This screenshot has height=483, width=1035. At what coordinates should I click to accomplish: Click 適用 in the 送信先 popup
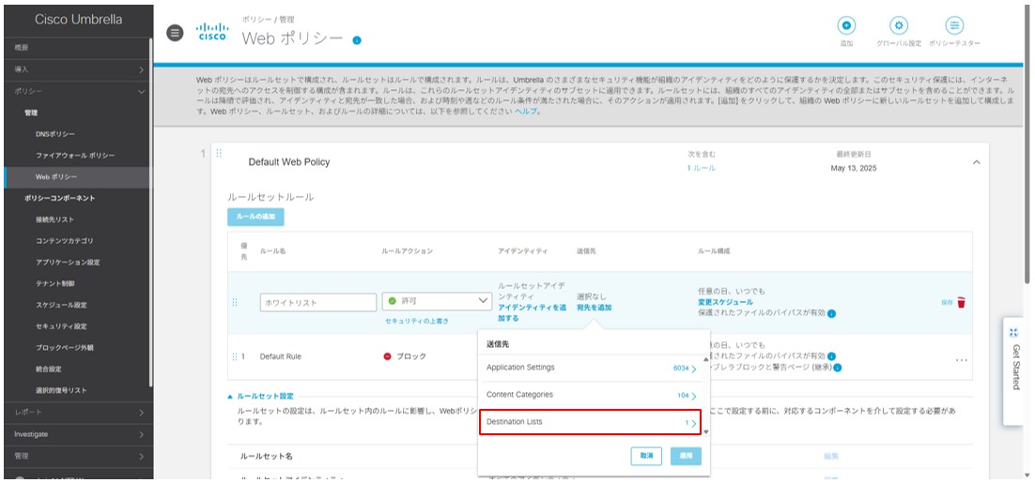686,456
